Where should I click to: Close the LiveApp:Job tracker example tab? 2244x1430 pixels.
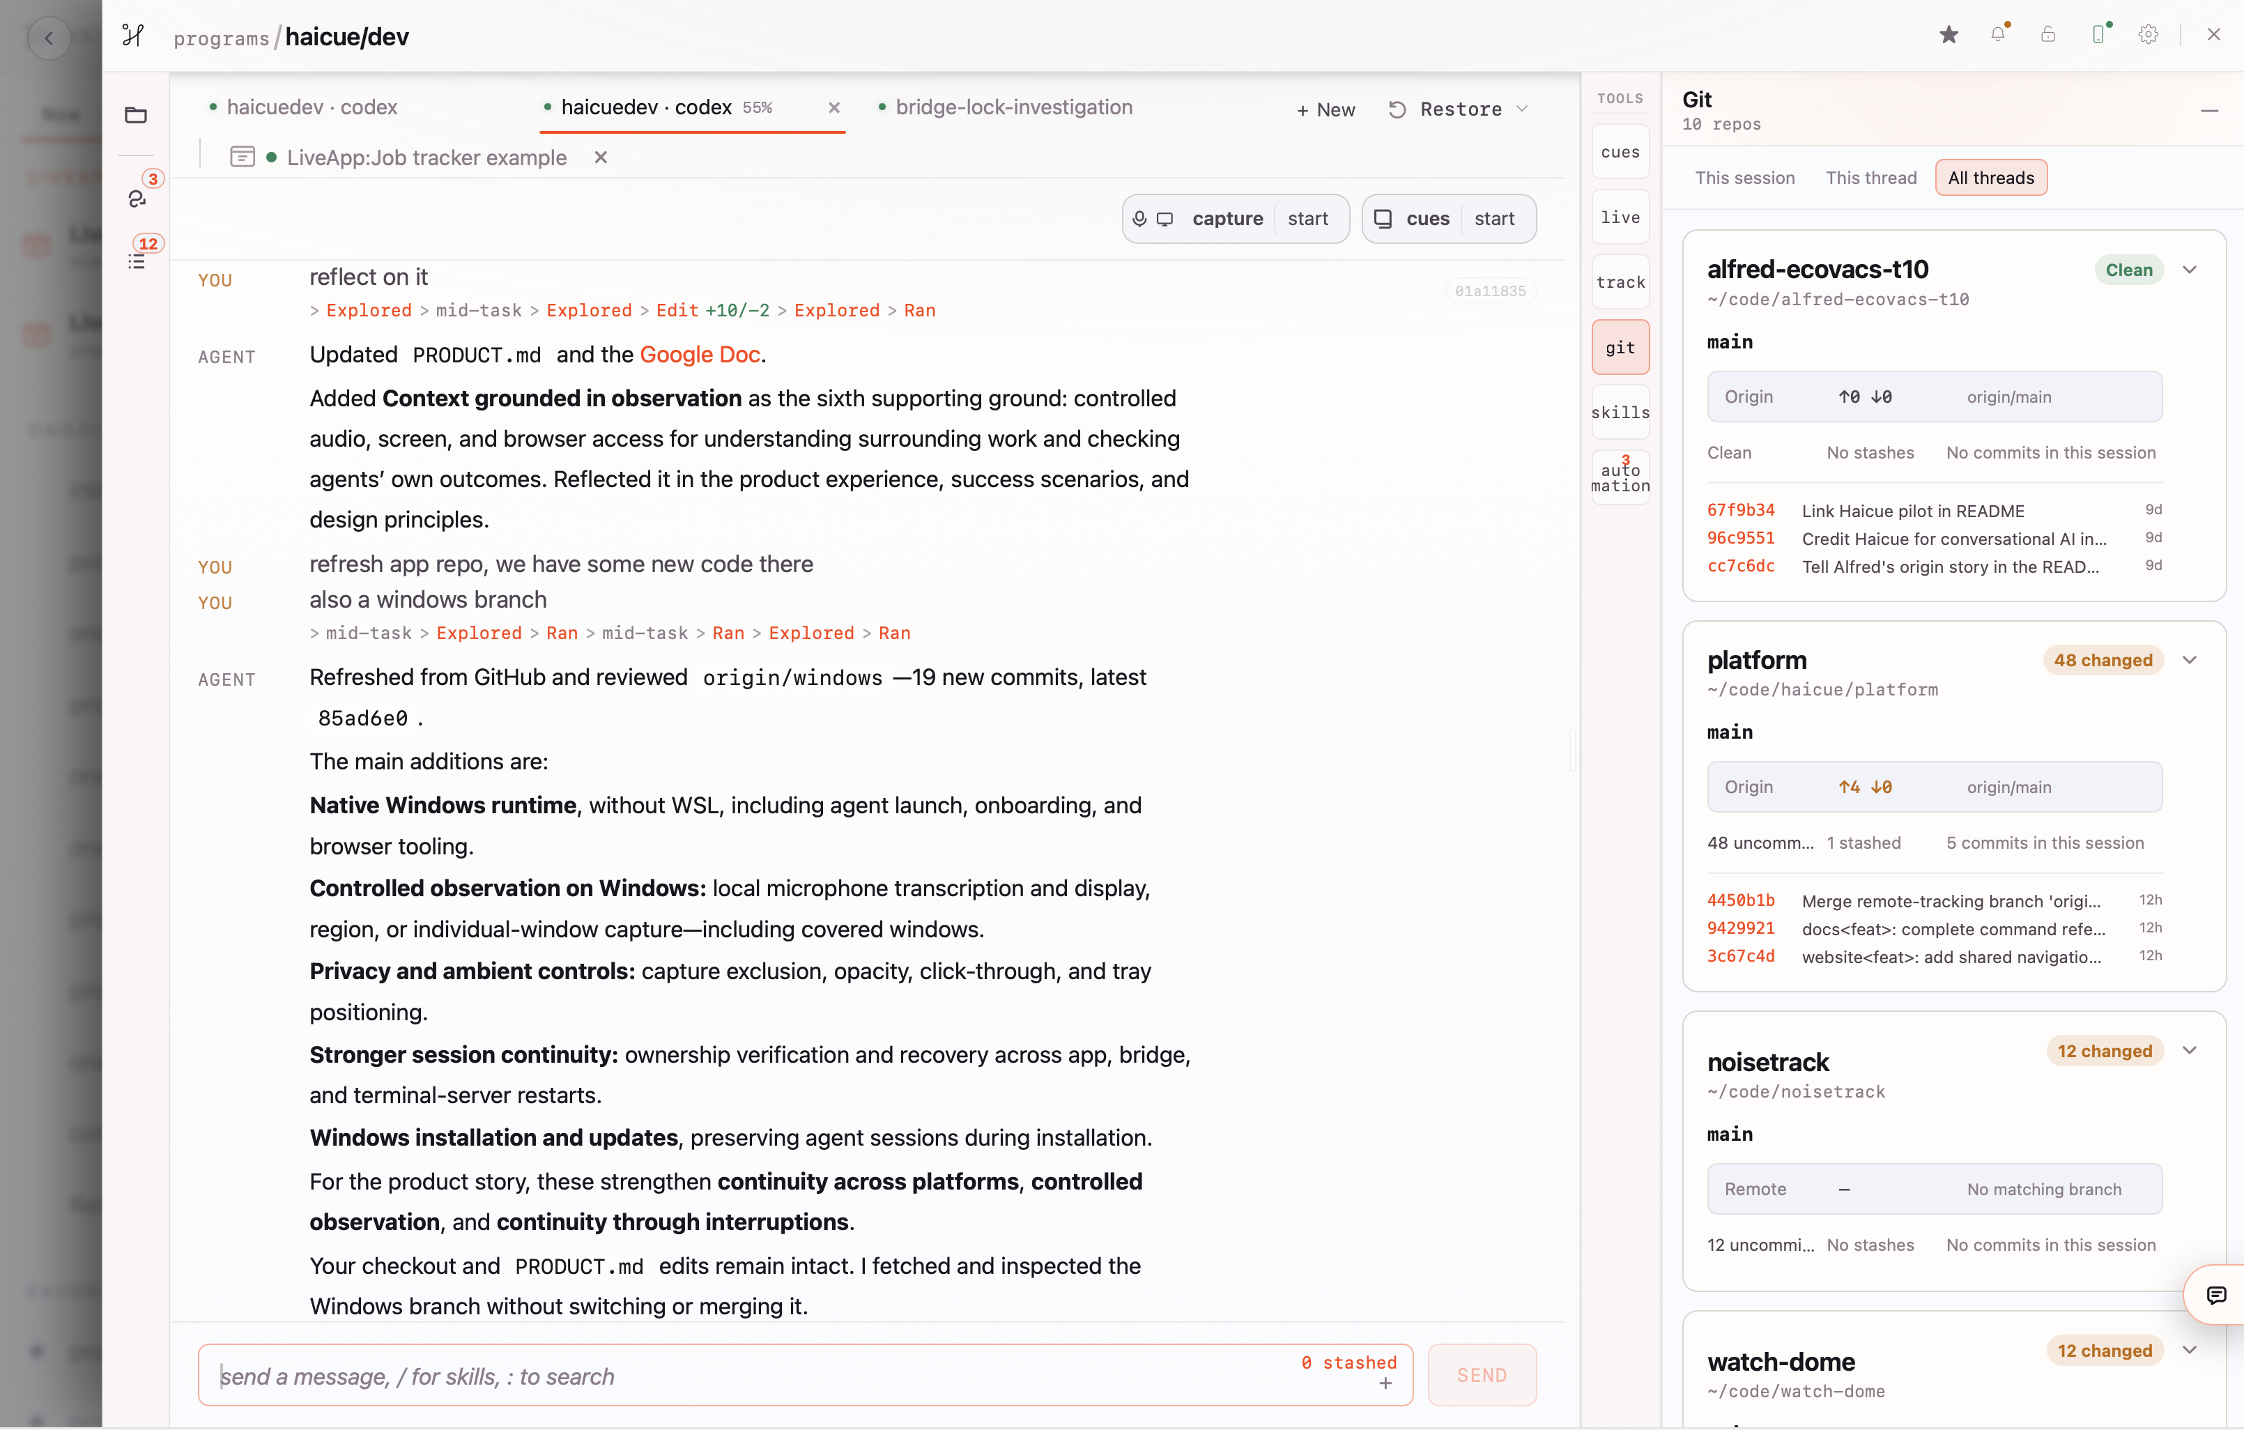pos(601,157)
